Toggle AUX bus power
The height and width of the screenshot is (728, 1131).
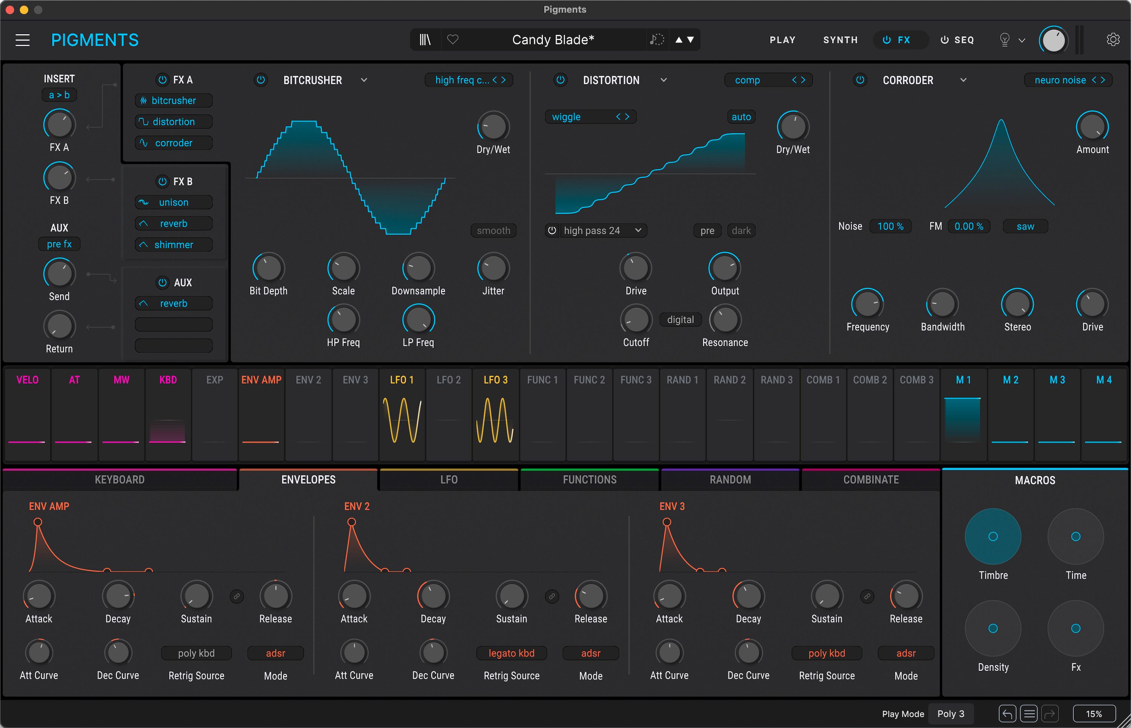pos(162,283)
